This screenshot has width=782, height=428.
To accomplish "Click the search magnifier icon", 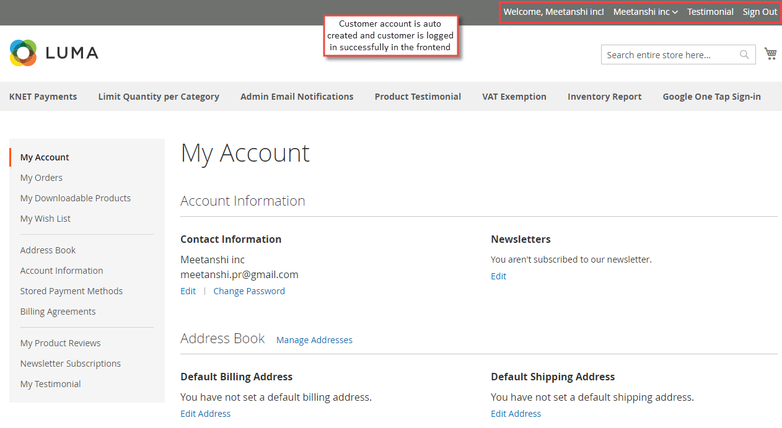I will click(x=744, y=55).
